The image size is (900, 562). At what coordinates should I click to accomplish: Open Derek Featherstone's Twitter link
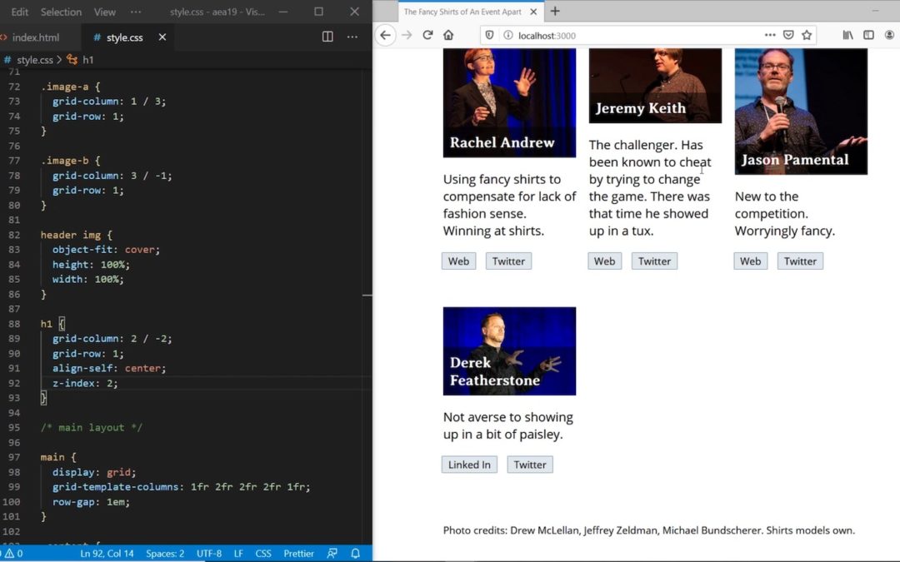530,465
